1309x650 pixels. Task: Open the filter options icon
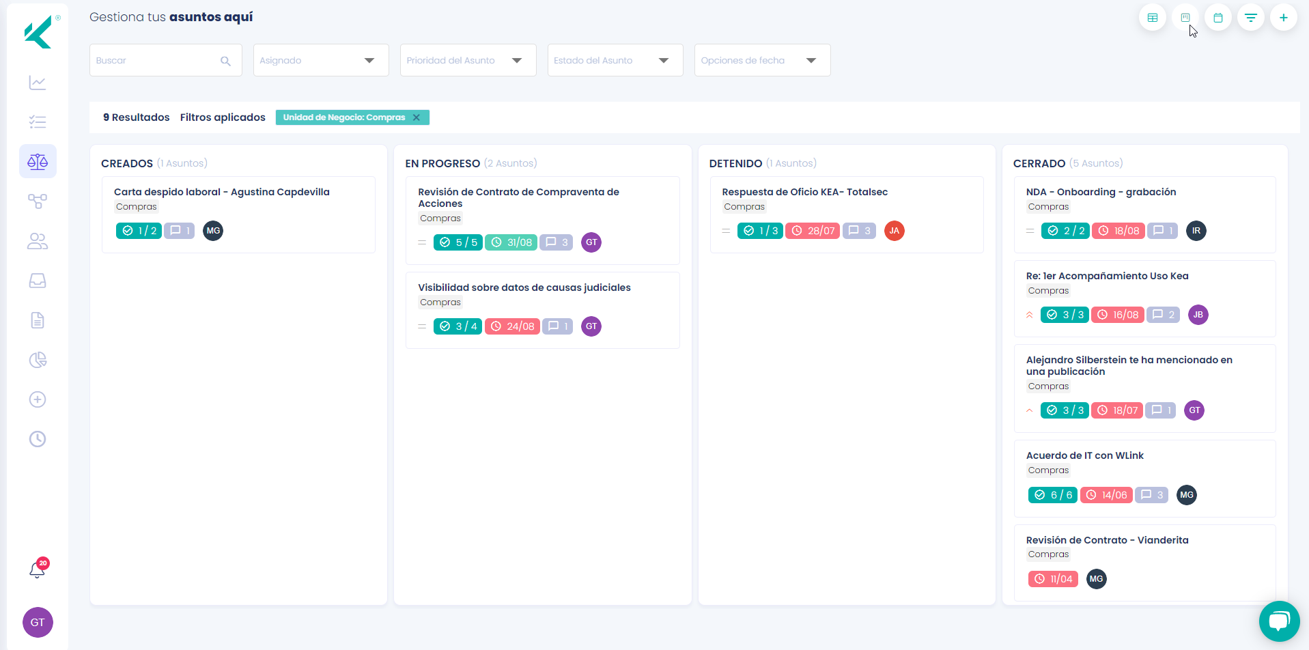click(x=1252, y=17)
